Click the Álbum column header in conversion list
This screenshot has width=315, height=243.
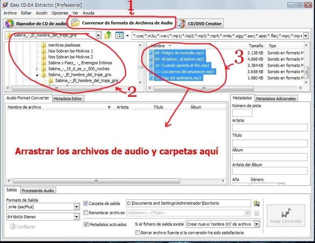(207, 107)
